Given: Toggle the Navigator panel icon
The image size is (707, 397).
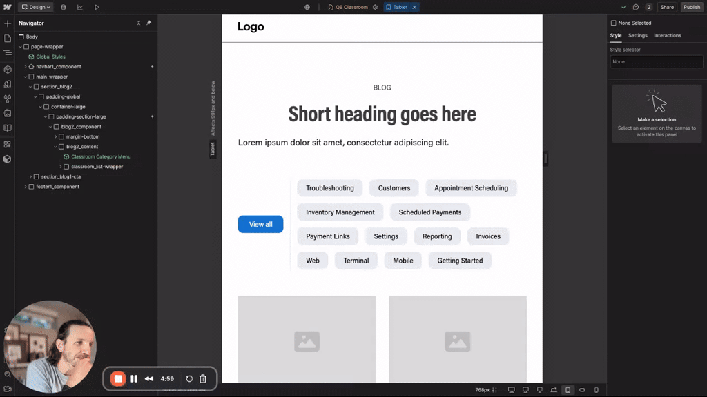Looking at the screenshot, I should point(7,53).
